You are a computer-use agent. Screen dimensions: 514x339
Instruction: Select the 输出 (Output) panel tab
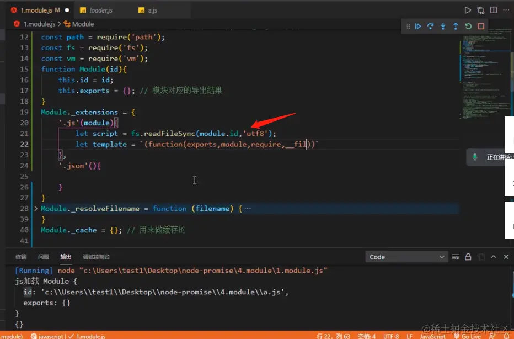pos(66,257)
